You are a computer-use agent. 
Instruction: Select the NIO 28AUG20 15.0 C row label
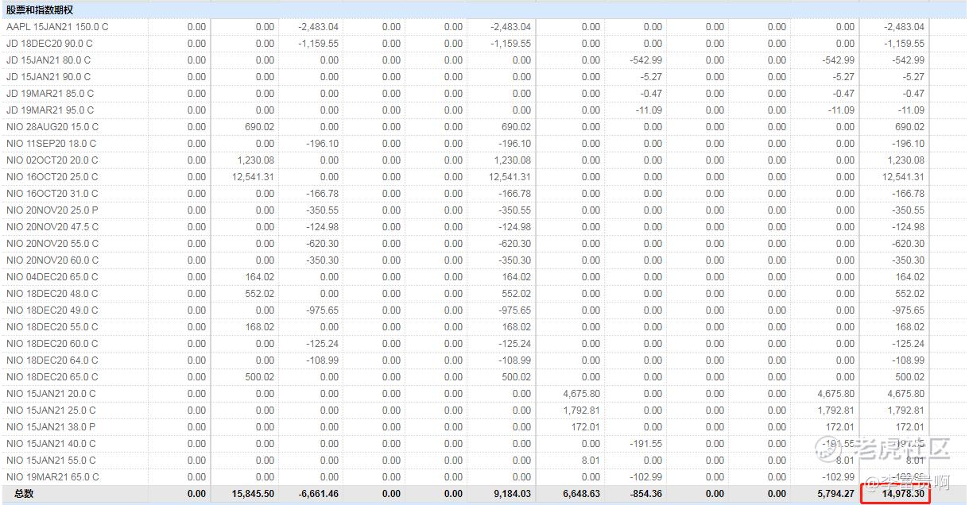point(52,127)
